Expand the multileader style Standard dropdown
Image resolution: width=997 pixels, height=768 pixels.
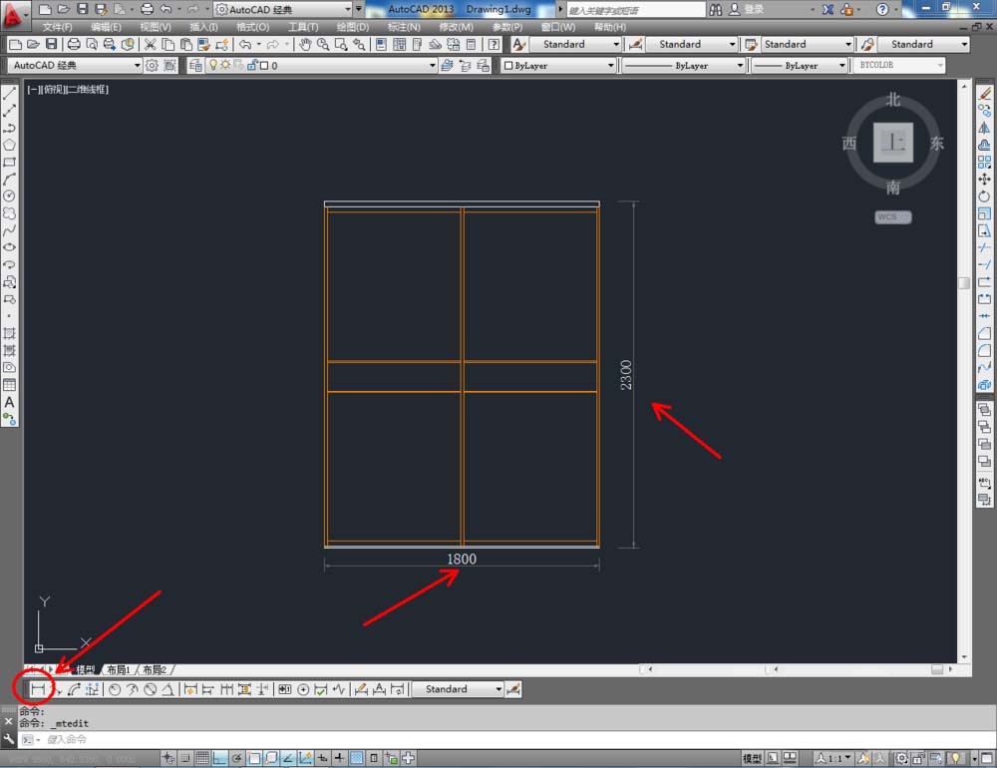click(925, 44)
